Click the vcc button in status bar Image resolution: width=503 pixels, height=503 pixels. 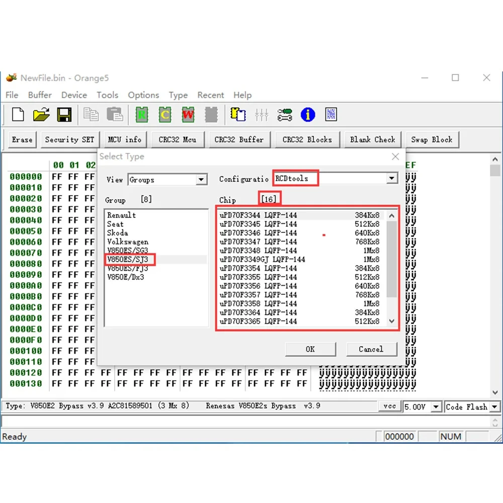point(389,406)
